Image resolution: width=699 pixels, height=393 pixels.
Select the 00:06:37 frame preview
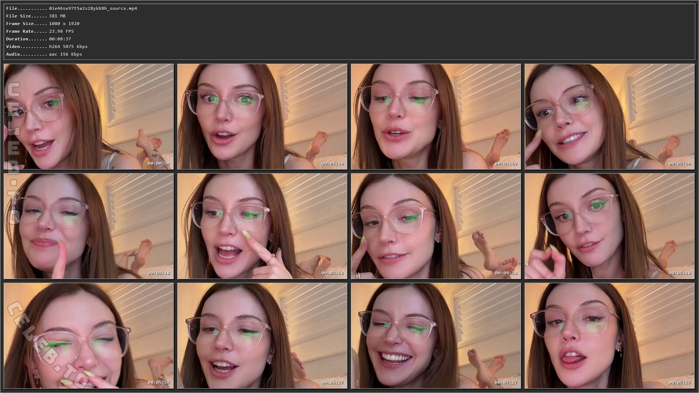pyautogui.click(x=262, y=336)
